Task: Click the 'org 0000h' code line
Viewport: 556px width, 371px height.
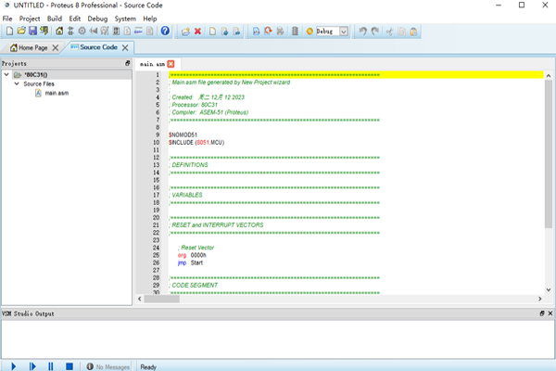Action: pyautogui.click(x=192, y=255)
